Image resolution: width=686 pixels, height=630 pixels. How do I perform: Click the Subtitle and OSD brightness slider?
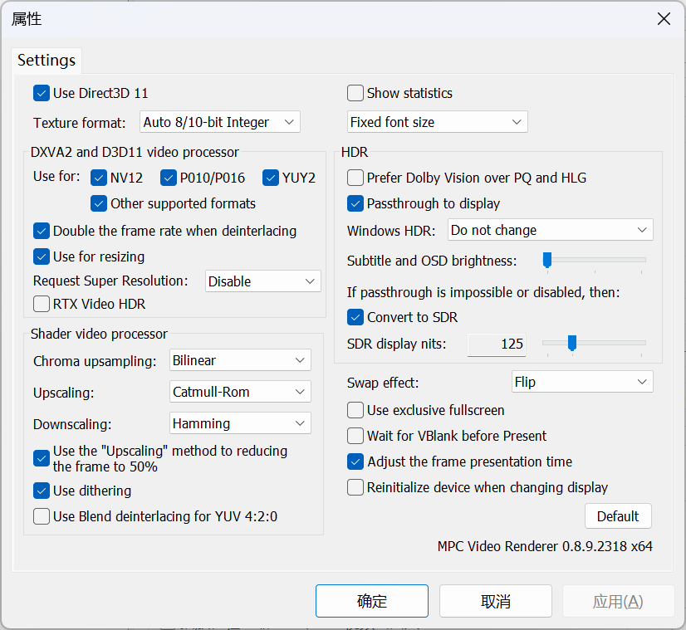point(594,261)
